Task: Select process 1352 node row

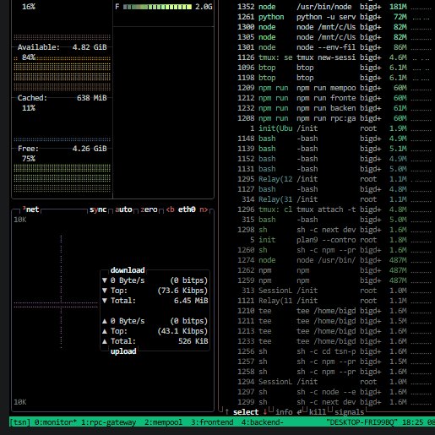Action: pyautogui.click(x=334, y=7)
